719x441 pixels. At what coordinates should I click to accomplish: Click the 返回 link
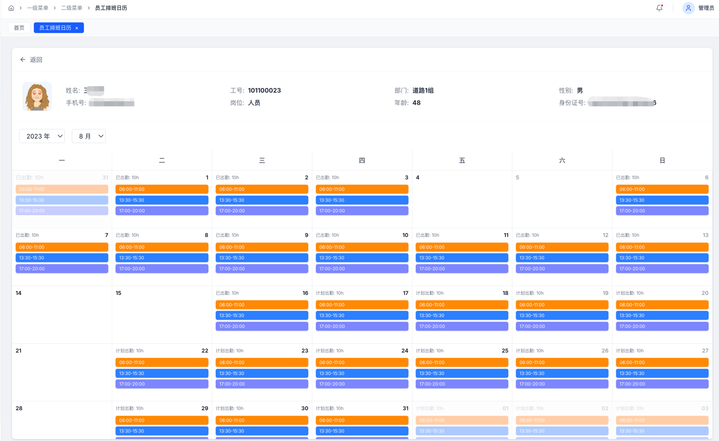[x=36, y=60]
